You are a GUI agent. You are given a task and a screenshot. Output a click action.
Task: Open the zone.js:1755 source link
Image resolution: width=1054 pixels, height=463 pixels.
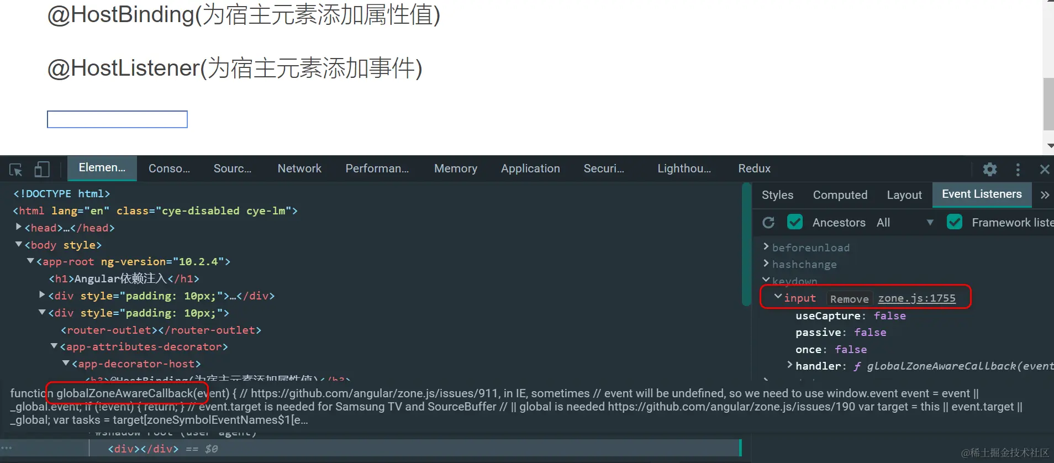[916, 298]
